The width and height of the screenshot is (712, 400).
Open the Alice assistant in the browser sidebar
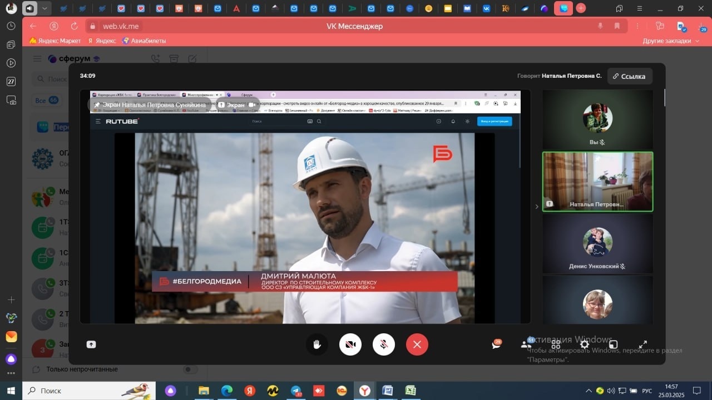point(11,359)
